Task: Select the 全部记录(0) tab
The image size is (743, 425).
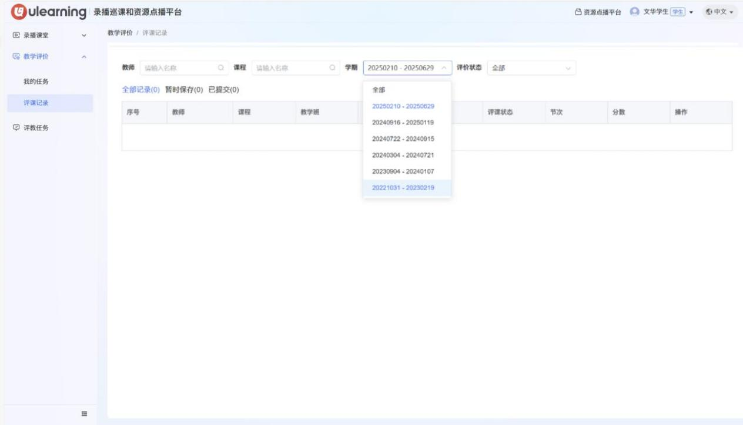Action: tap(140, 90)
